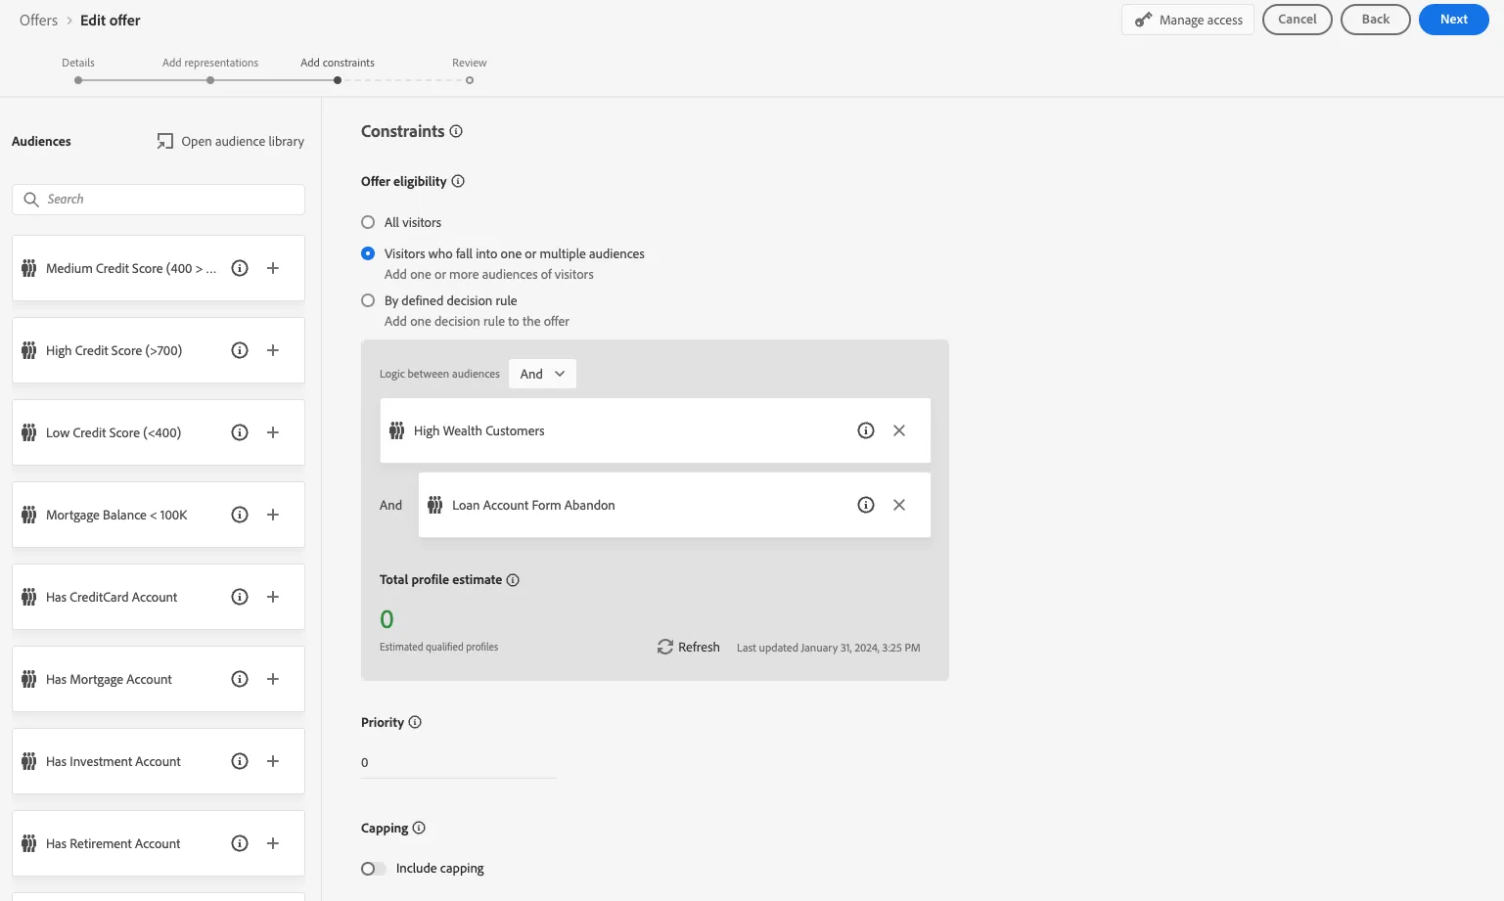1504x901 pixels.
Task: Click the Capping info icon
Action: (x=419, y=828)
